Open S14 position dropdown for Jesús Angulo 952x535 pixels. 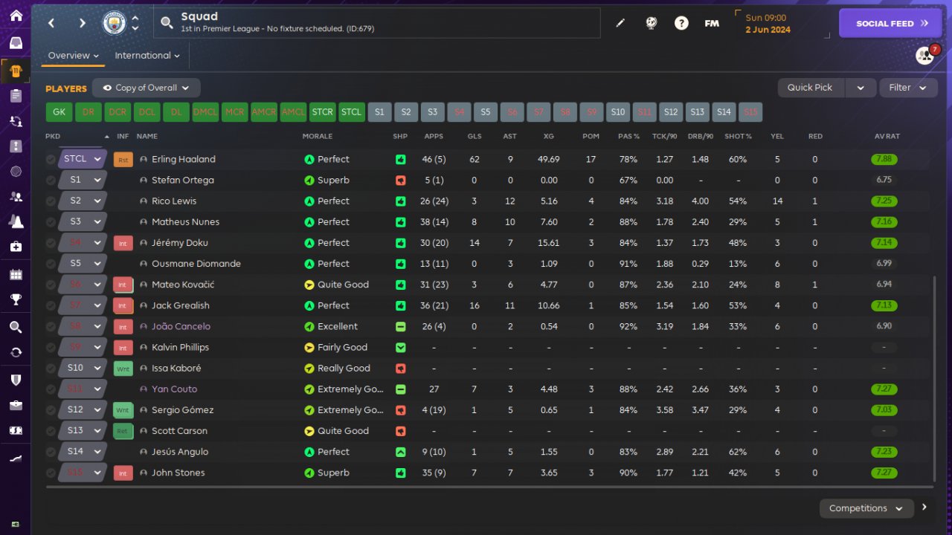pyautogui.click(x=83, y=451)
